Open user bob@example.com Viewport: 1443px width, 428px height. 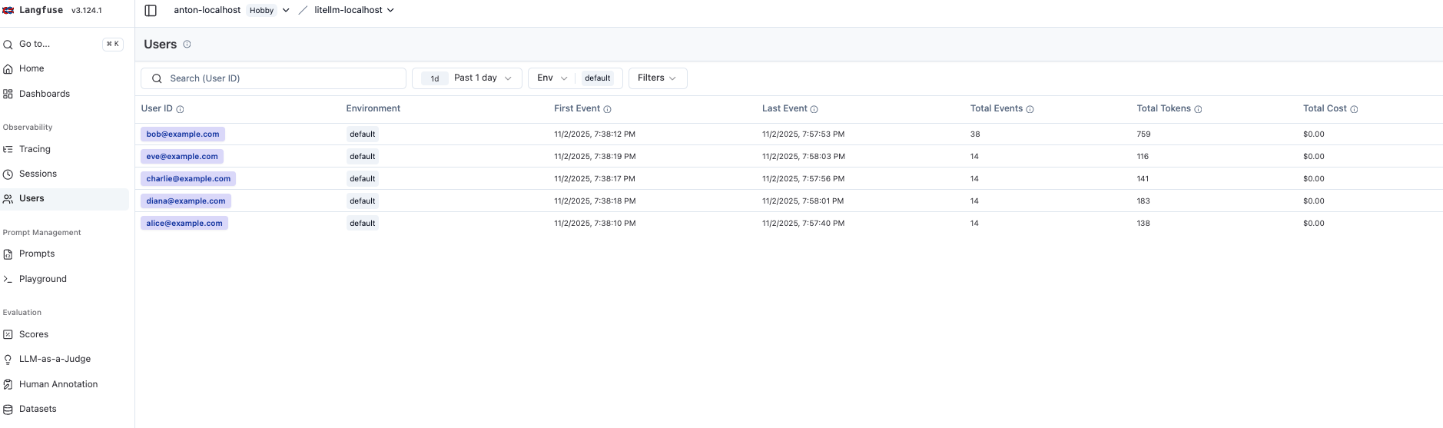coord(183,134)
